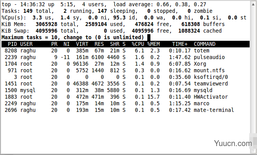Click PID 1451
This screenshot has width=257, height=155.
(x=11, y=84)
